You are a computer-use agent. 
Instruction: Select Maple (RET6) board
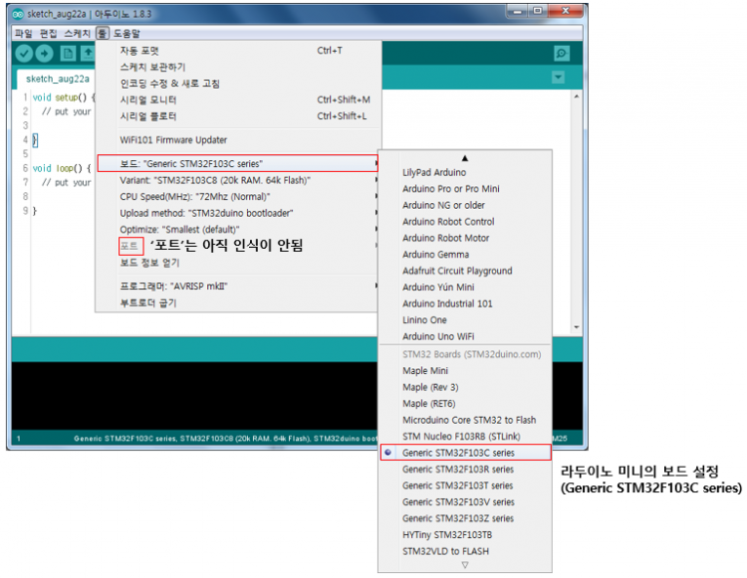coord(465,404)
